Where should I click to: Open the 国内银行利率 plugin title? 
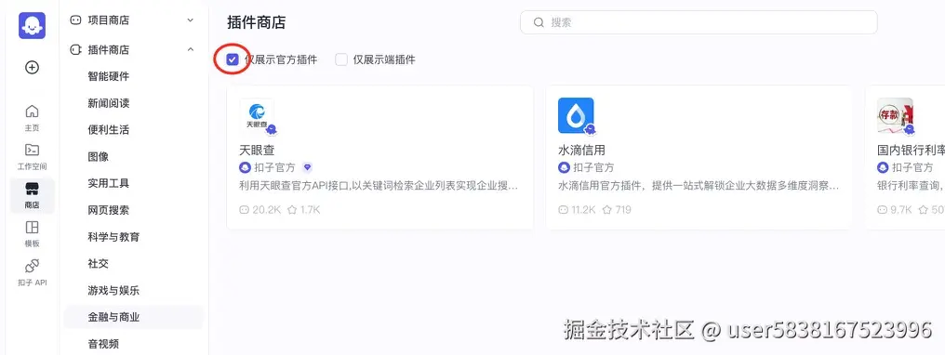click(911, 150)
